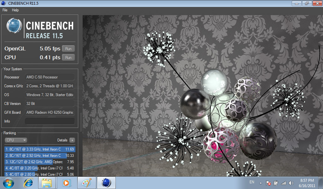This screenshot has width=323, height=189.
Task: Click the panel splitter grip handle
Action: [x=81, y=122]
